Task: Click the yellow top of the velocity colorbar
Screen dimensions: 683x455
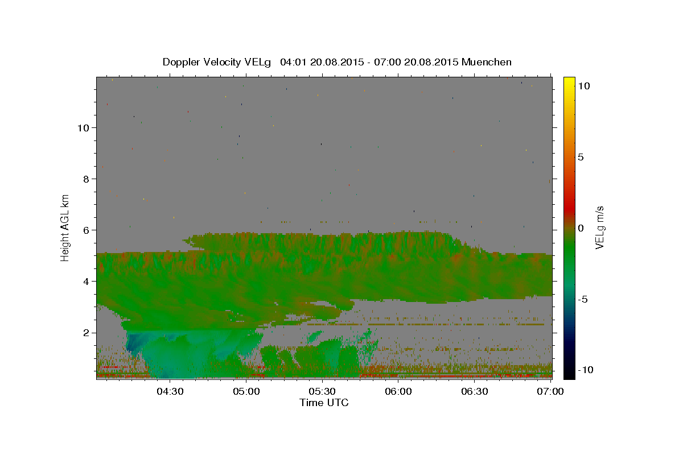Action: [x=569, y=82]
